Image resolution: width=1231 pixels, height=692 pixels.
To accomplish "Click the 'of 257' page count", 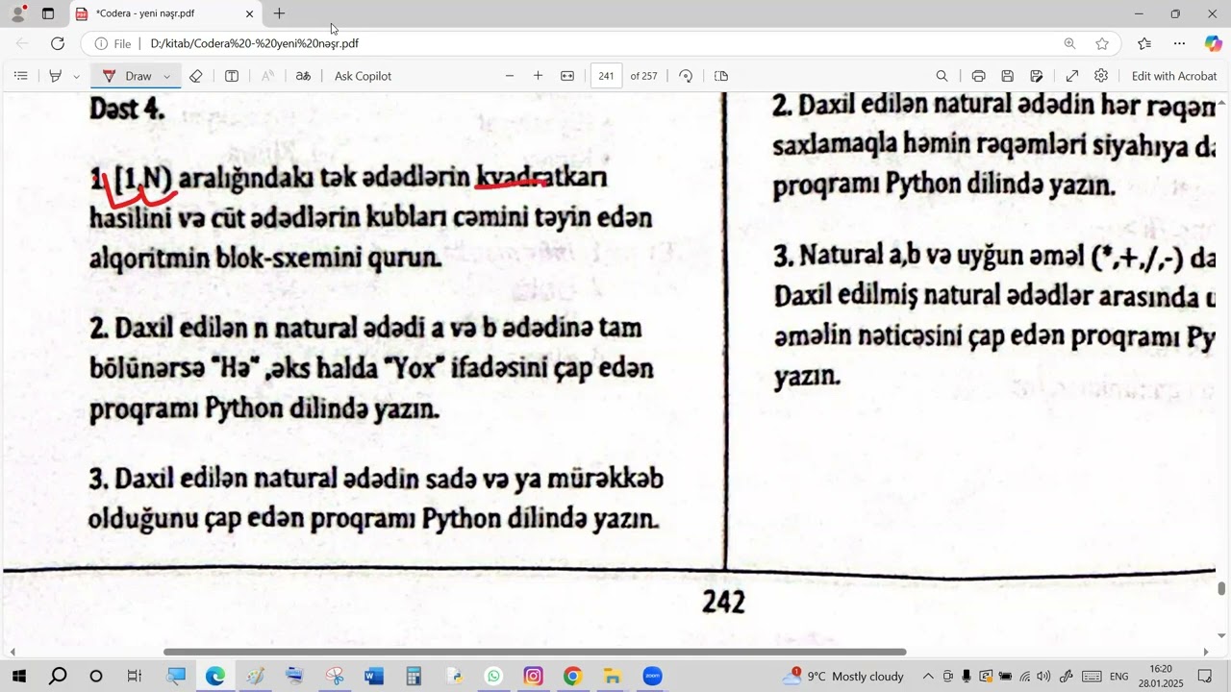I will pos(643,76).
